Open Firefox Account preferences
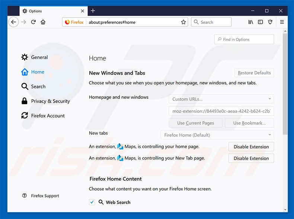294x219 pixels. pos(43,116)
